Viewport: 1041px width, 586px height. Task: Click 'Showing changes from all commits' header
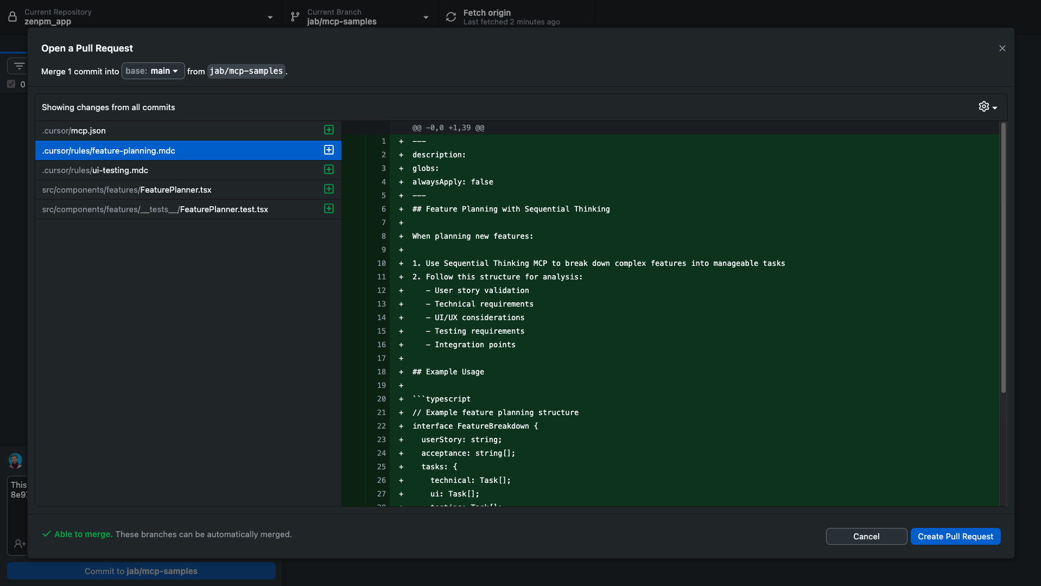[109, 107]
